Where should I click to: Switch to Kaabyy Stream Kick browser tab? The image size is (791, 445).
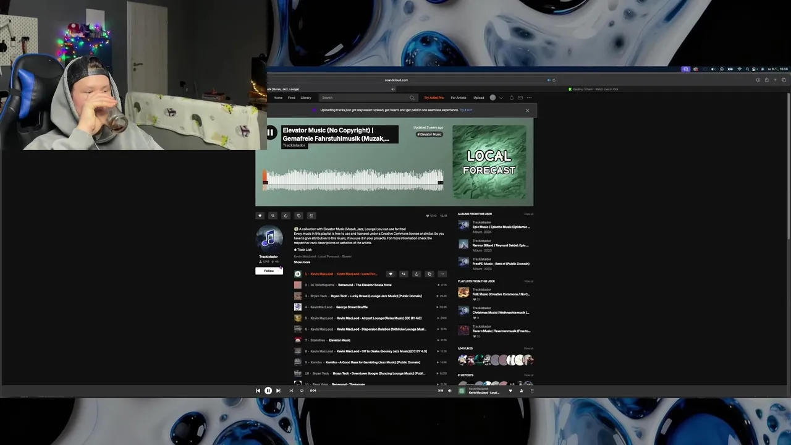(593, 89)
